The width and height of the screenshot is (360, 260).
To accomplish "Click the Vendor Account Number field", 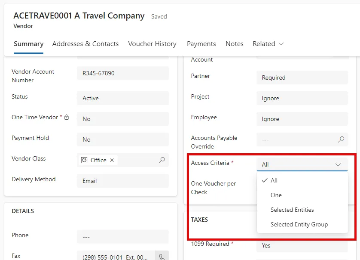I will [123, 73].
